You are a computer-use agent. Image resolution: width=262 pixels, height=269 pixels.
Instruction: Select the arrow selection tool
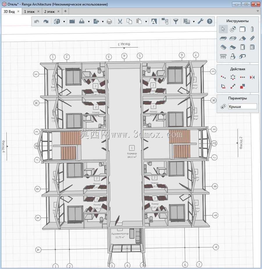pos(223,29)
